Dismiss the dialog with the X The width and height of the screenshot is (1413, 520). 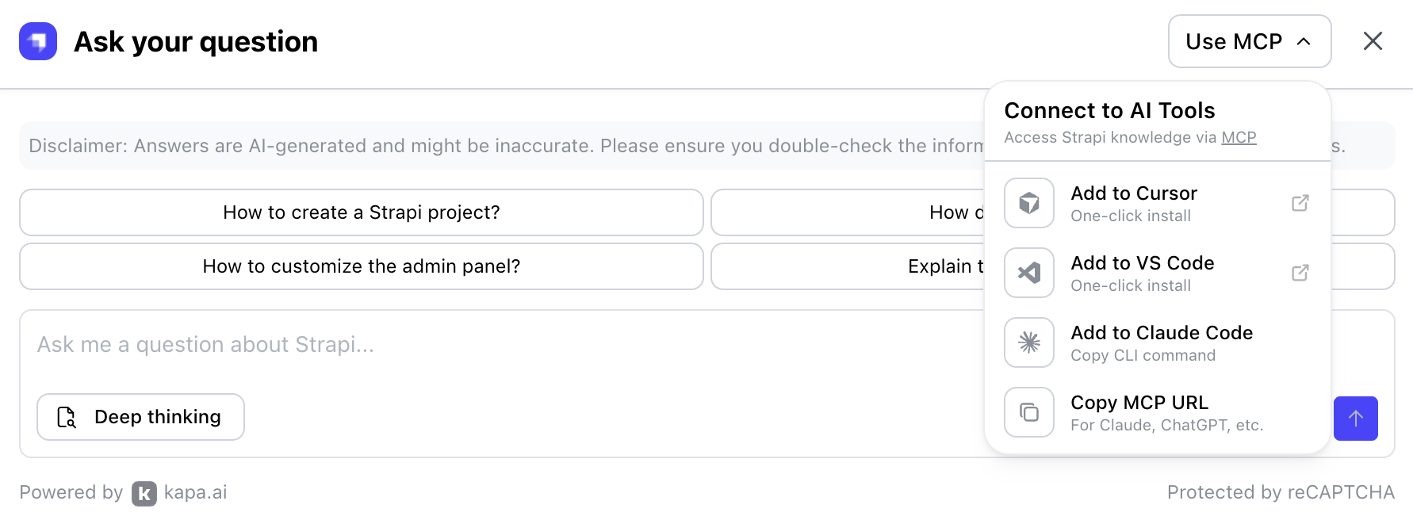click(x=1373, y=41)
